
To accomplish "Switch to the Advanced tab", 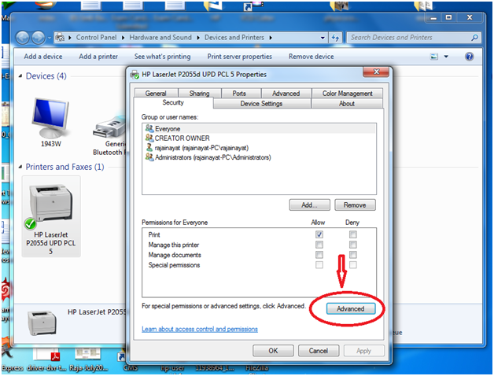I will (x=286, y=94).
